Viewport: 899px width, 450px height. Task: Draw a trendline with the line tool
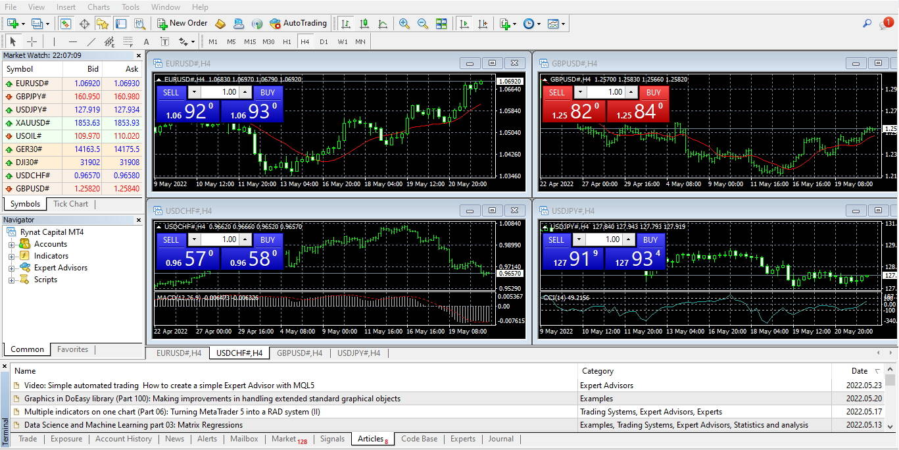91,41
